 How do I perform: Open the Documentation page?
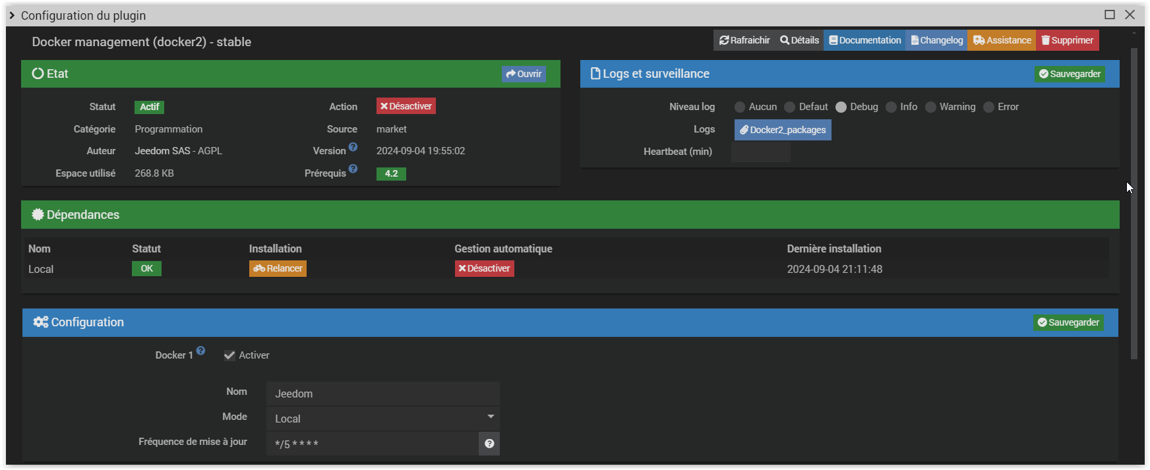pyautogui.click(x=864, y=40)
